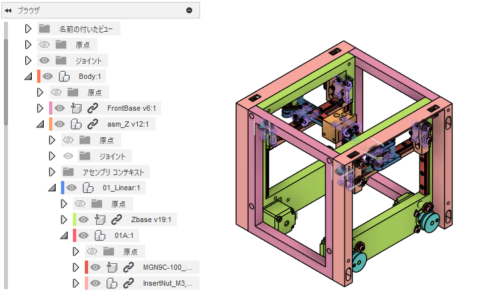Click chain link icon beside MGN9C-100
Image resolution: width=499 pixels, height=303 pixels.
[x=129, y=267]
